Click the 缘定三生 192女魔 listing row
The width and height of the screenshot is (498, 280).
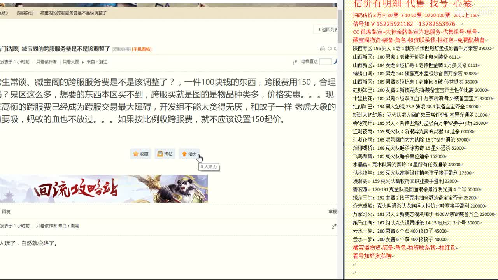pyautogui.click(x=416, y=198)
